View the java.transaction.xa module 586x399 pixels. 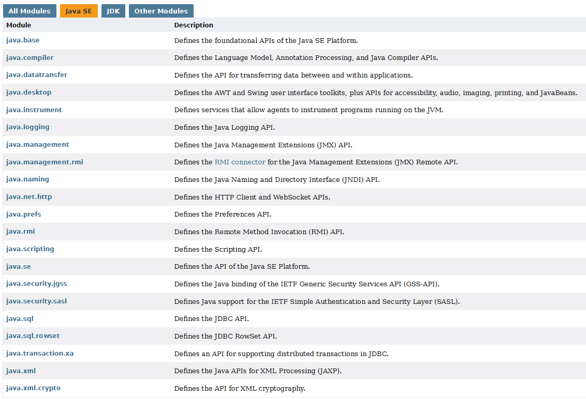40,353
